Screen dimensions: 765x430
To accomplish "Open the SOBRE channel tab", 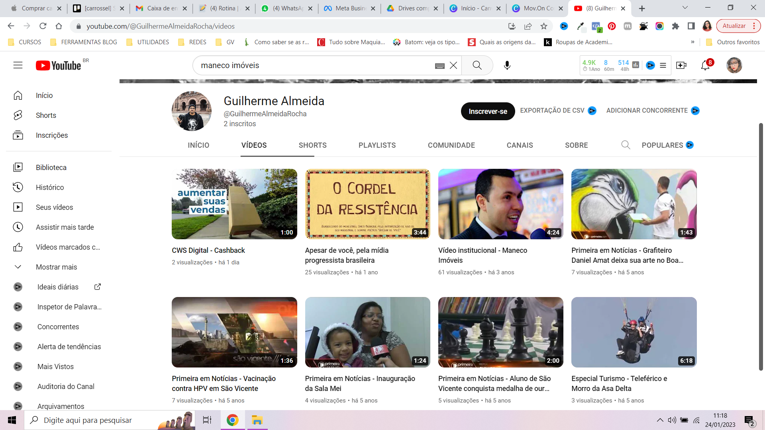I will coord(576,145).
